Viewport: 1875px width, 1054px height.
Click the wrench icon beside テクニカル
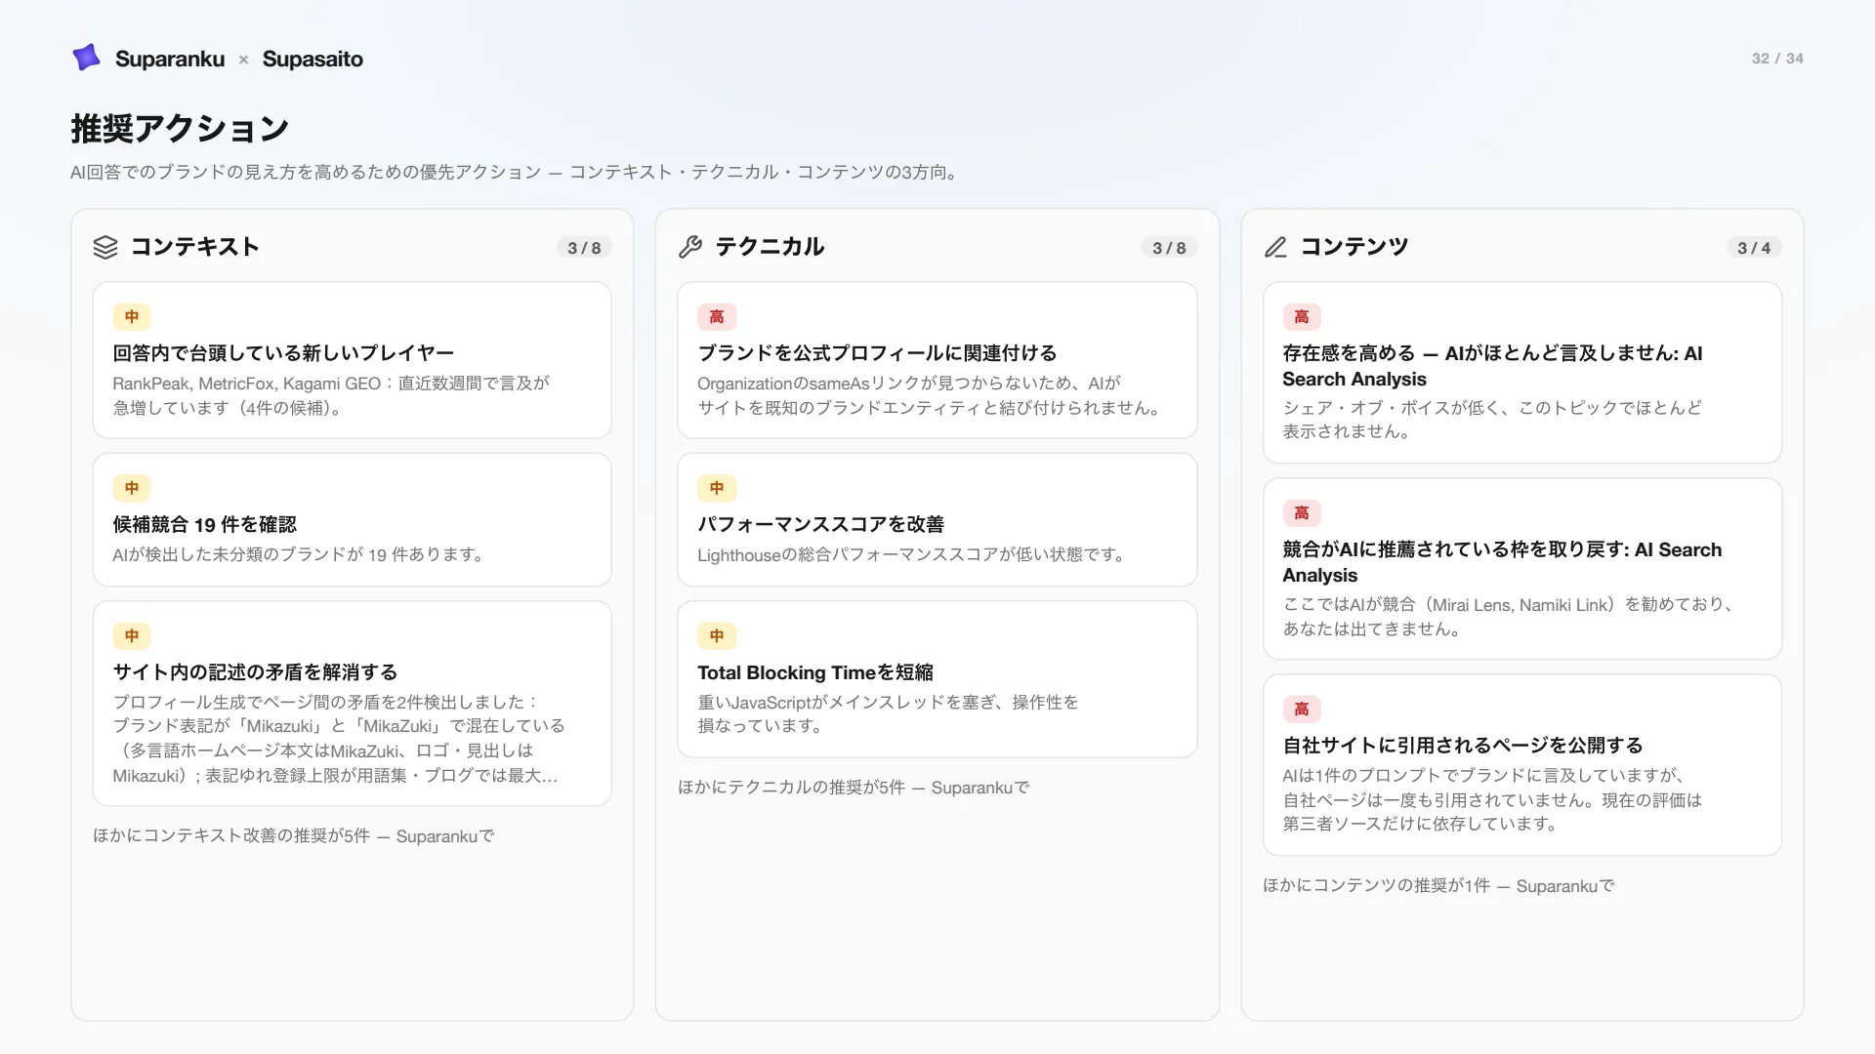(690, 247)
